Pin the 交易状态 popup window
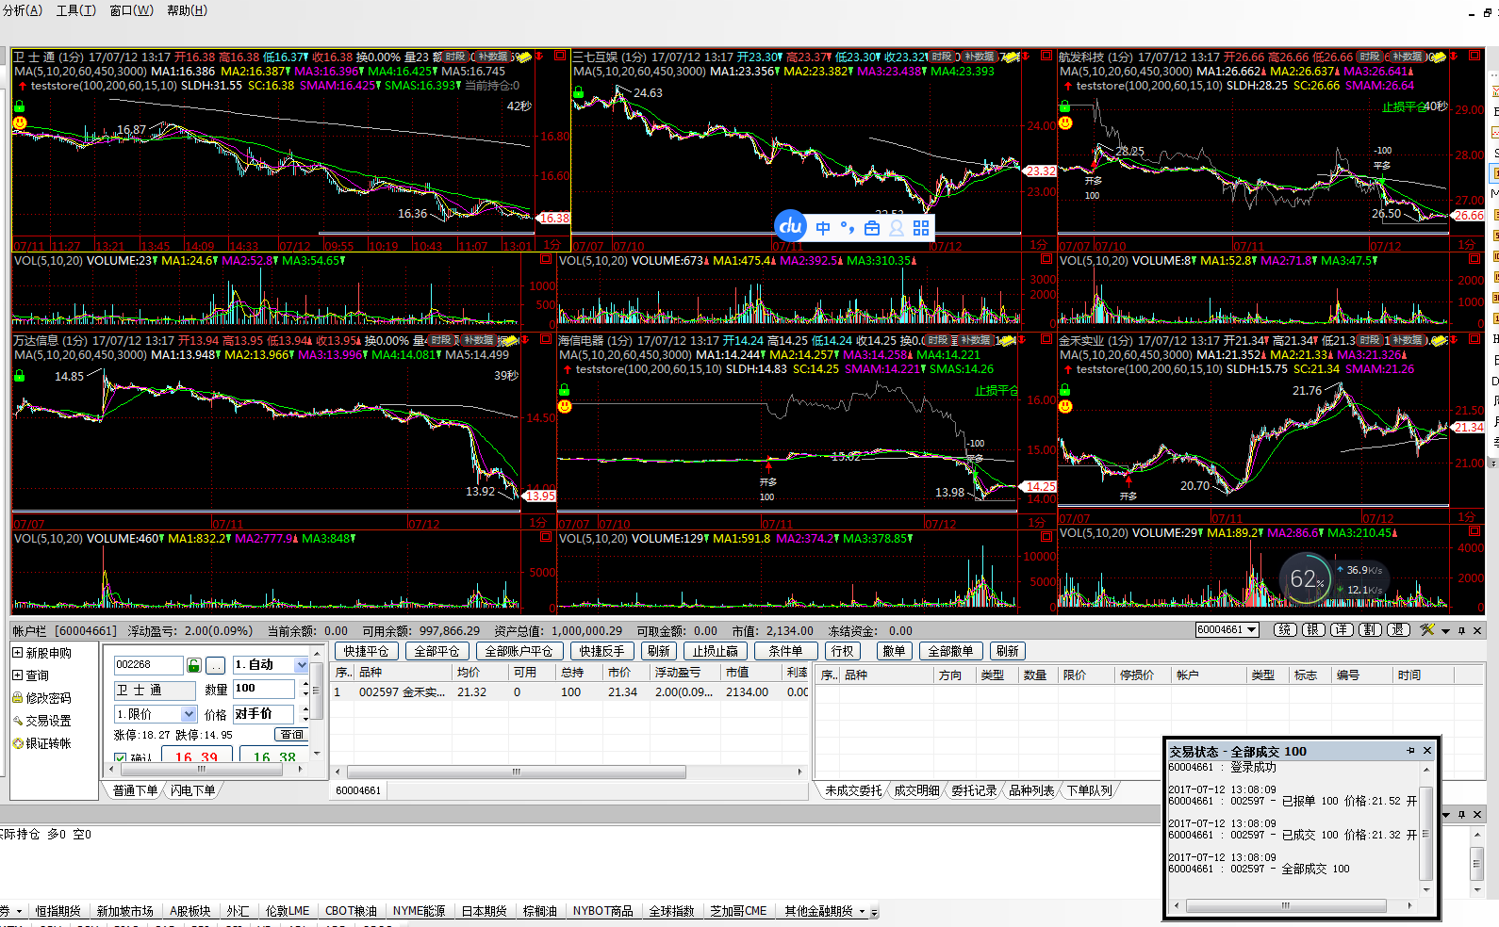 pos(1411,751)
